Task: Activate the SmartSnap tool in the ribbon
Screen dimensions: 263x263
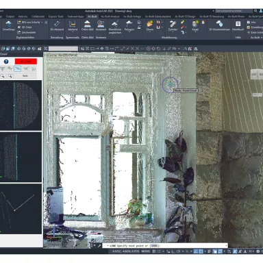Action: 8,26
